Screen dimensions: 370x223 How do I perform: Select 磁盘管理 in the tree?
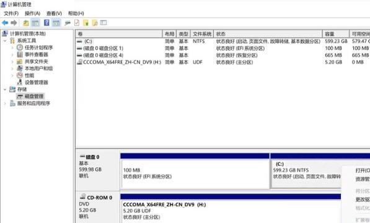pyautogui.click(x=34, y=96)
